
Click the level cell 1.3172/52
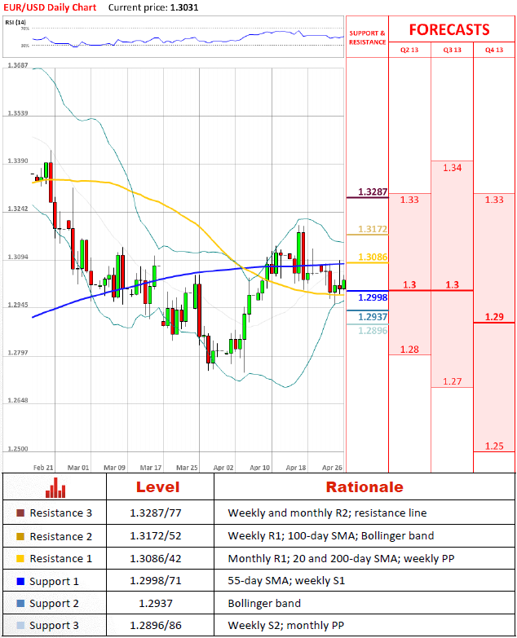[x=156, y=536]
